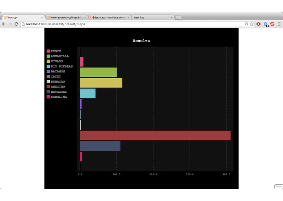The height and width of the screenshot is (201, 283).
Task: Click the Share button at the corner
Action: tap(279, 187)
